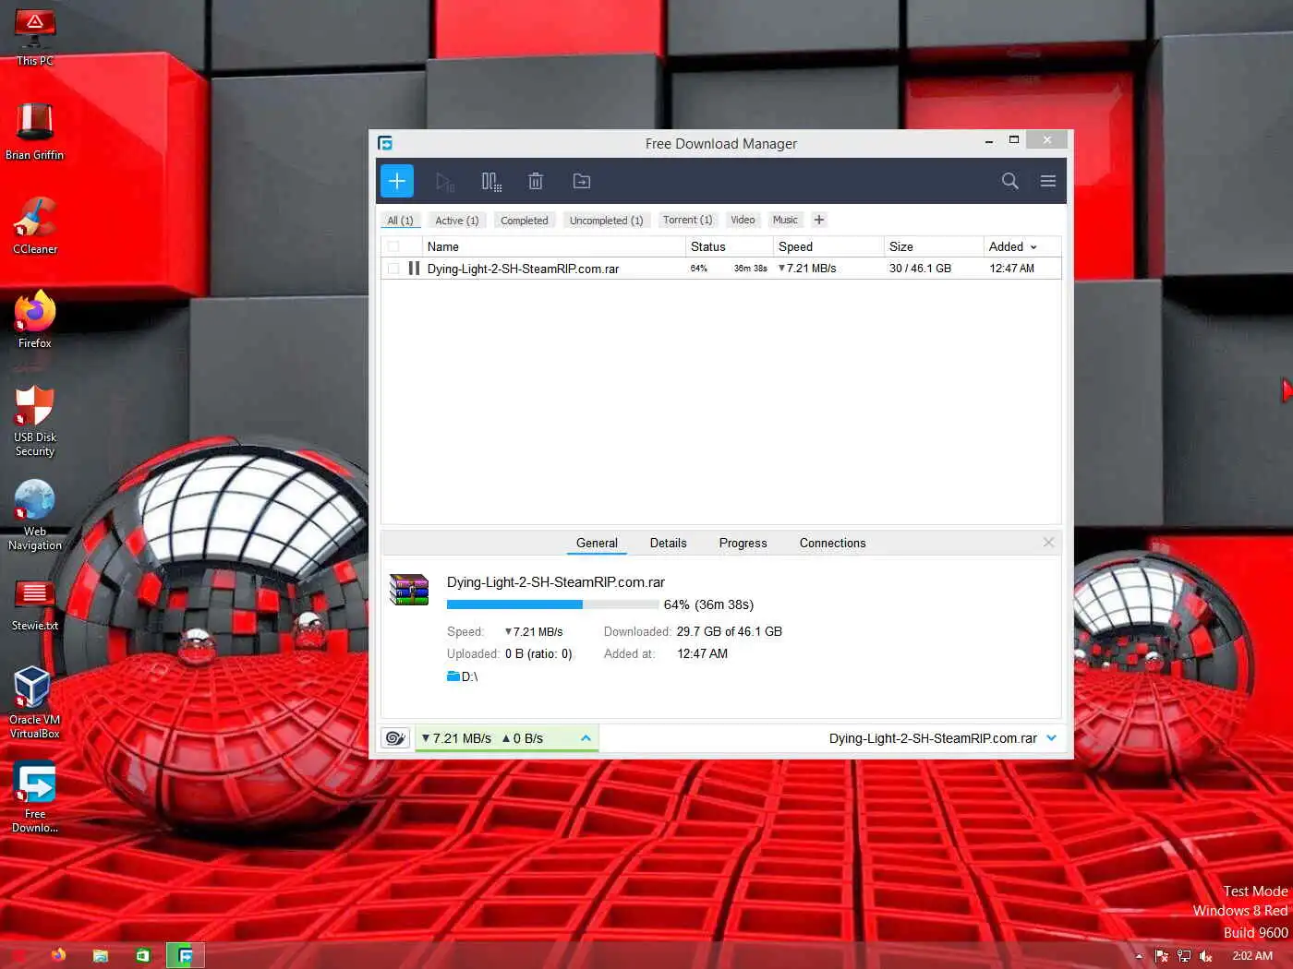Click the Start button on taskbar
The image size is (1293, 969).
(x=18, y=956)
